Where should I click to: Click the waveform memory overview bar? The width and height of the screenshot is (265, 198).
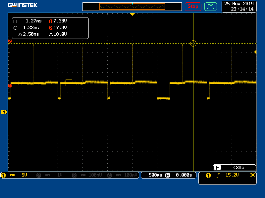point(132,7)
